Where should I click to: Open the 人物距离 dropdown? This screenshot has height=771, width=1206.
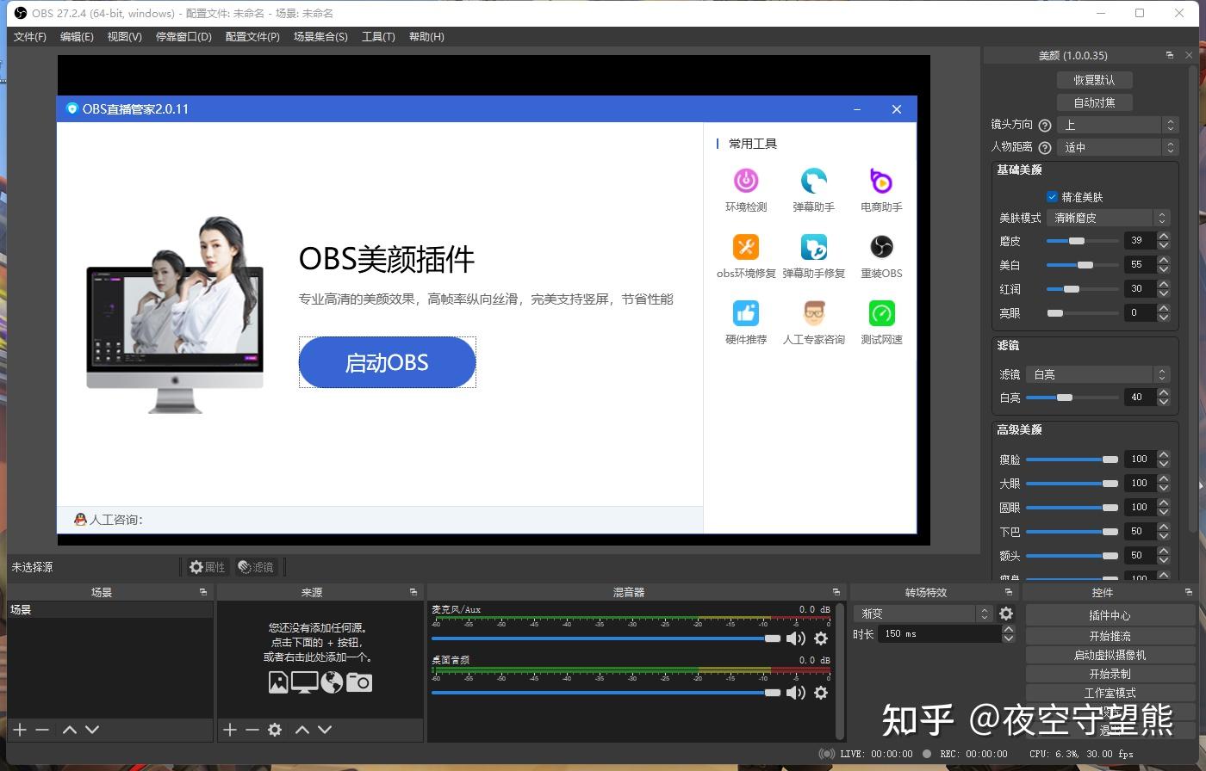tap(1118, 147)
